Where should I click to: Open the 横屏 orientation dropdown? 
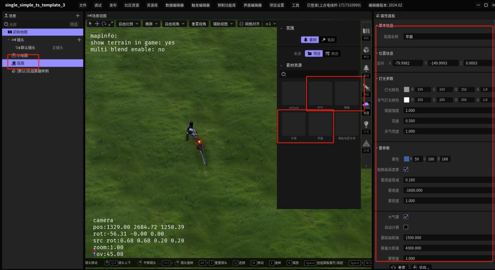point(151,24)
